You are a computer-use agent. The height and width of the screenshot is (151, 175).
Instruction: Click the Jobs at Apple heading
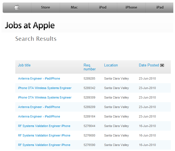click(x=30, y=25)
